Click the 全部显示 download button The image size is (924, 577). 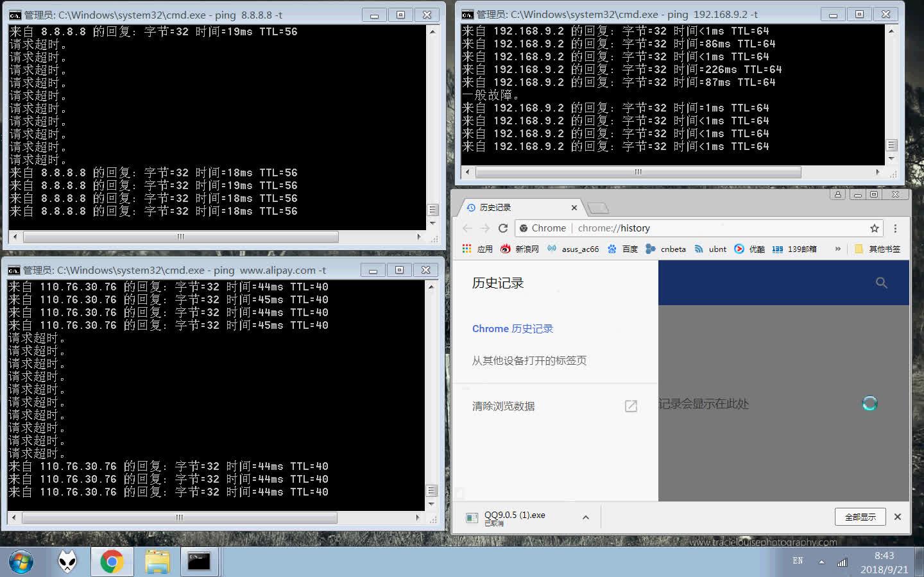click(860, 517)
